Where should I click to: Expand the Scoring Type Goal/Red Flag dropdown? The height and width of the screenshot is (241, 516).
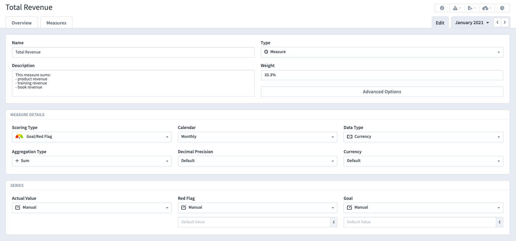92,137
